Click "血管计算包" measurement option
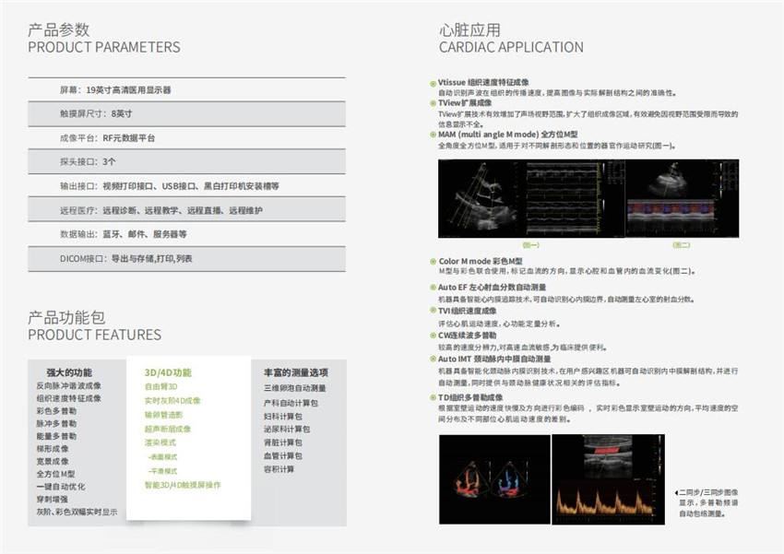The width and height of the screenshot is (784, 554). point(283,456)
